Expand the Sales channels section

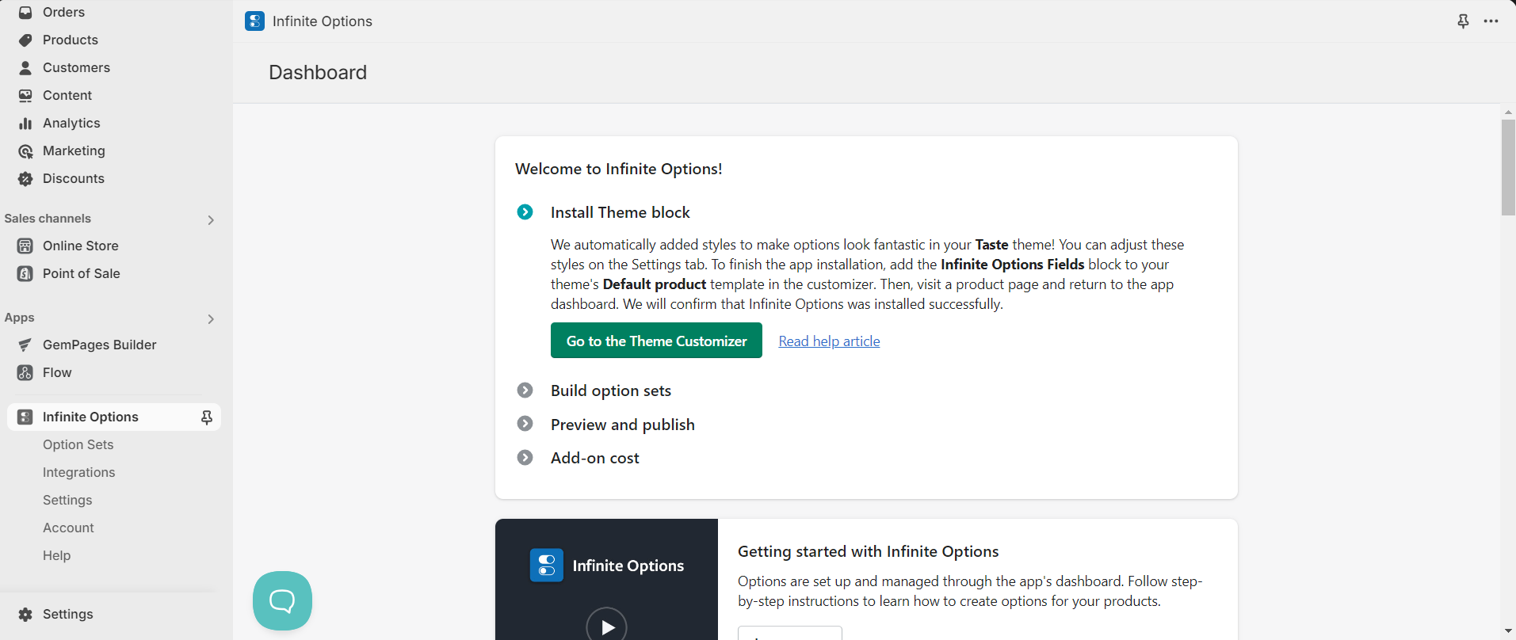(x=211, y=220)
